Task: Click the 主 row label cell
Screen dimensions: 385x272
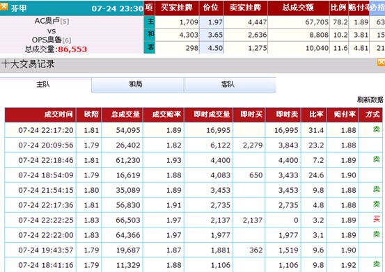Action: click(x=150, y=22)
